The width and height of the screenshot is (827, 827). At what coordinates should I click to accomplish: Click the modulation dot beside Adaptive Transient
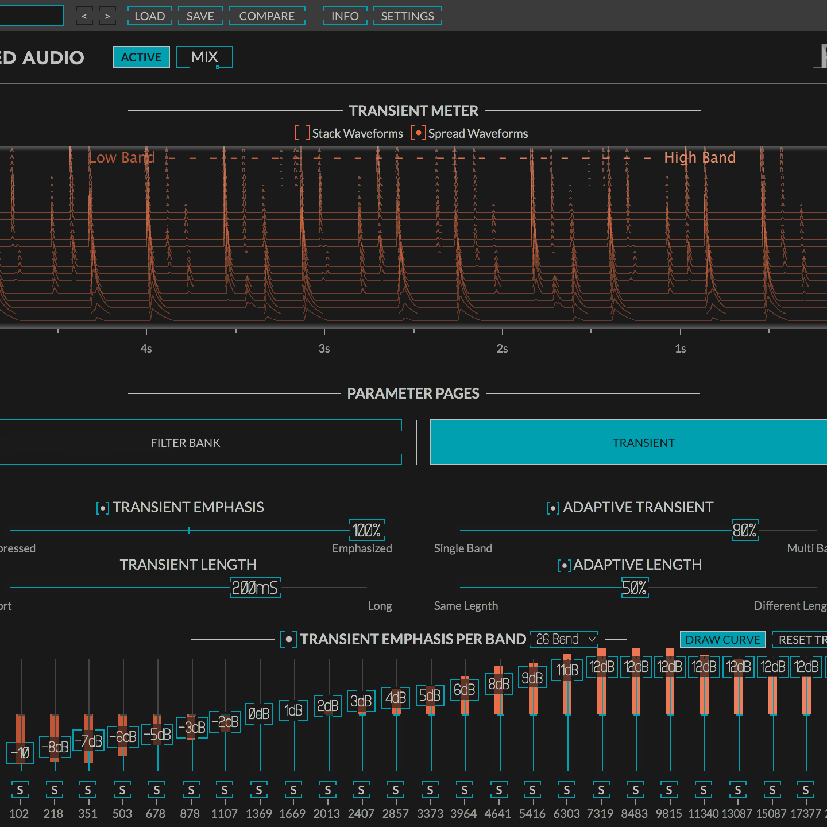552,508
